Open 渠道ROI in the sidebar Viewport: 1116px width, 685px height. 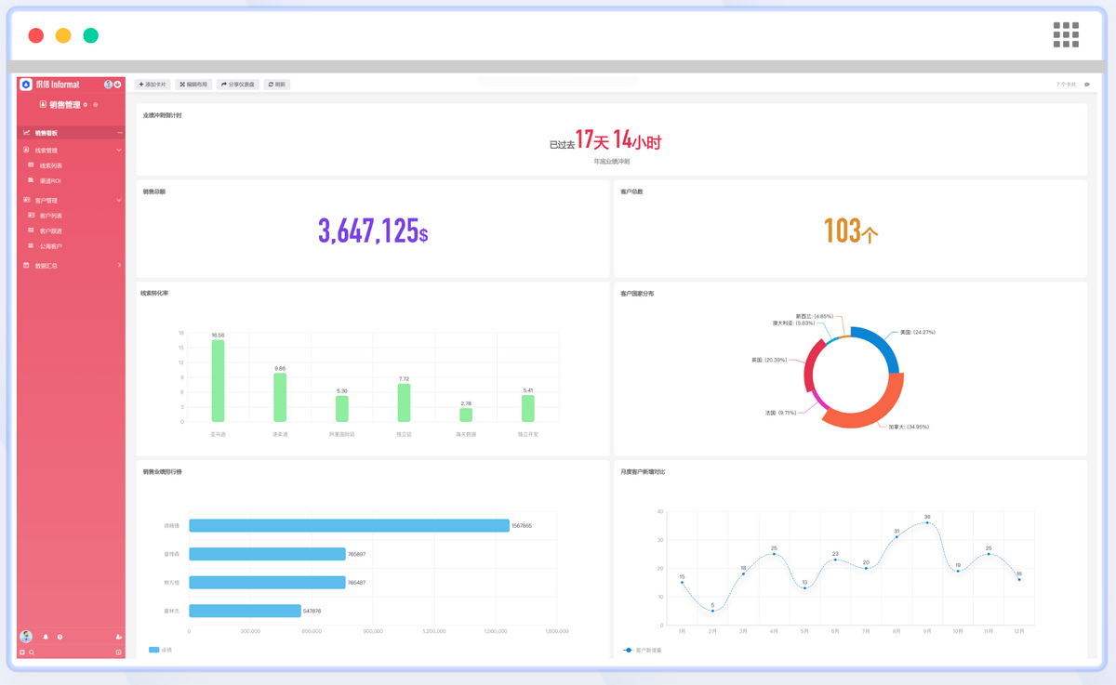coord(50,181)
